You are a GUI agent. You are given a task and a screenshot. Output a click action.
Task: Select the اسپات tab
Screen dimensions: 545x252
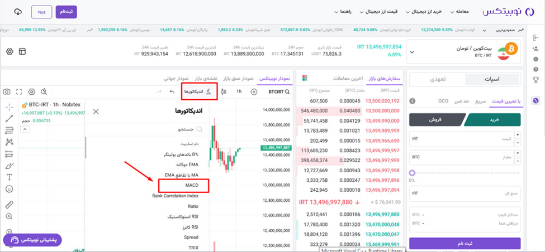492,79
